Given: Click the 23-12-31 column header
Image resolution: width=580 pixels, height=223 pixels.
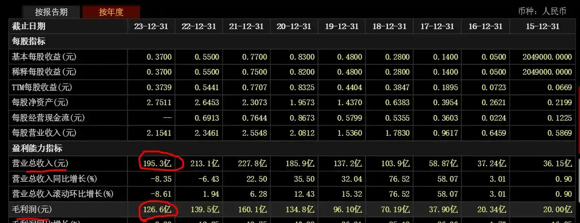Looking at the screenshot, I should click(x=151, y=27).
